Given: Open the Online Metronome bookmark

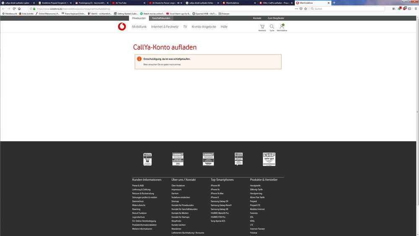Looking at the screenshot, I should pyautogui.click(x=47, y=13).
